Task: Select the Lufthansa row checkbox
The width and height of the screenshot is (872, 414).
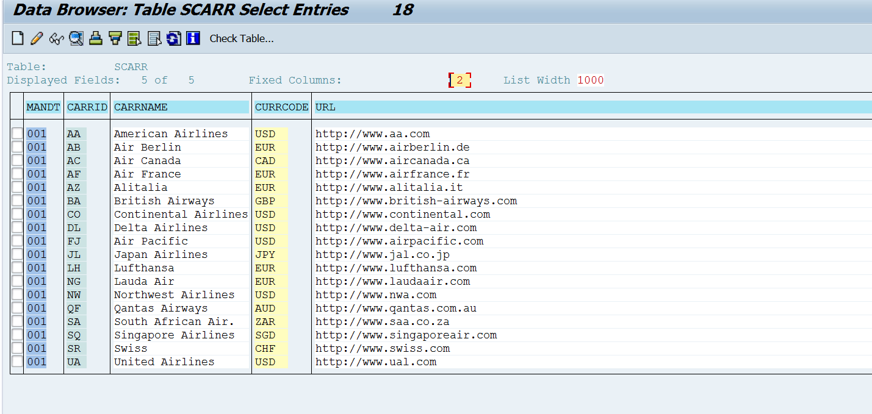Action: coord(17,268)
